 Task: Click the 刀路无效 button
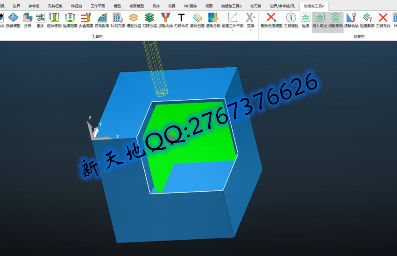click(x=383, y=20)
